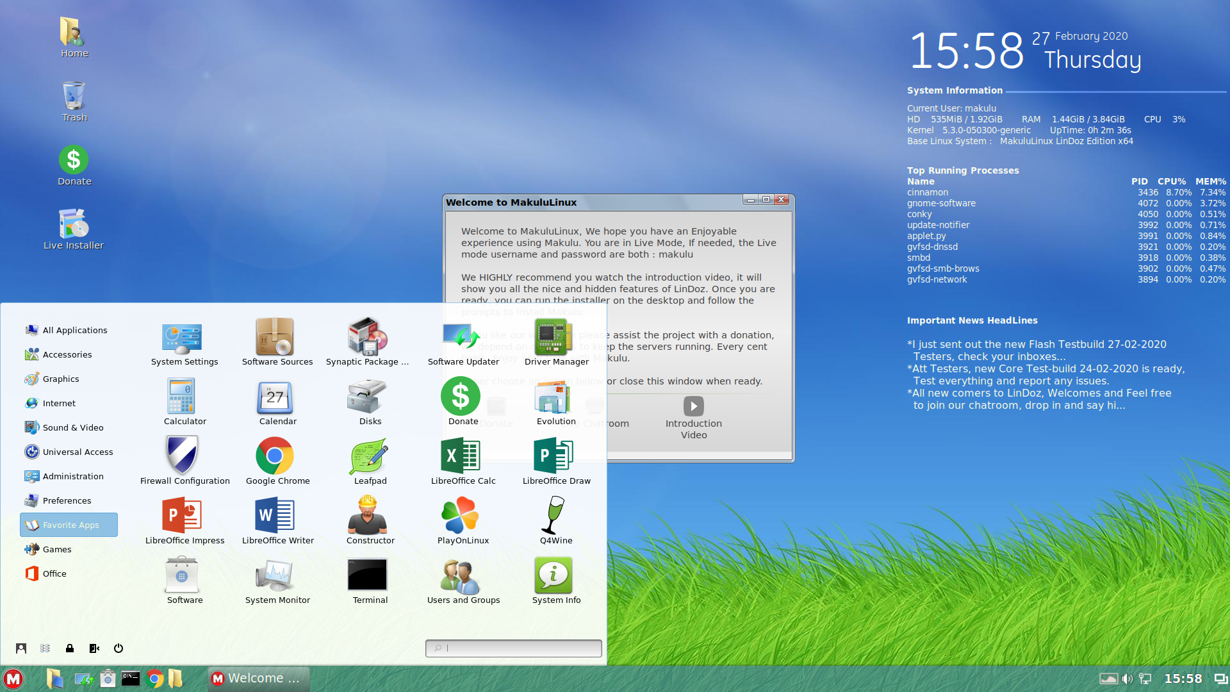Click the Makulu M start menu button
This screenshot has width=1230, height=692.
[13, 679]
